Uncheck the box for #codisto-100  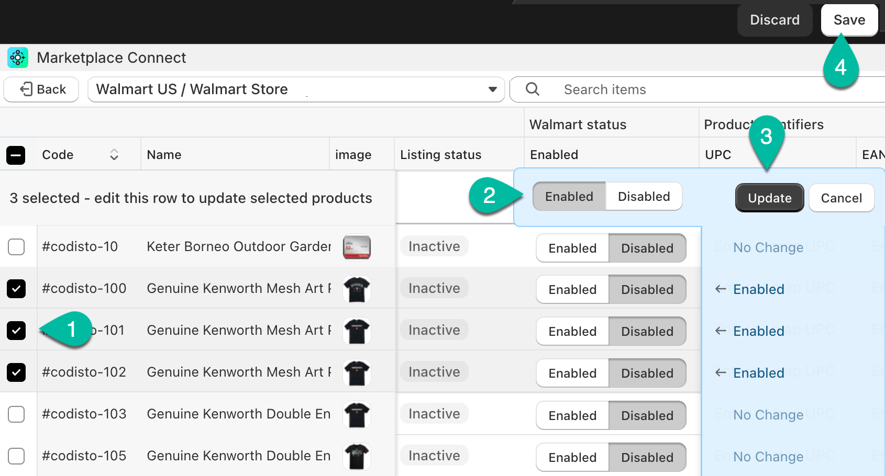(x=16, y=288)
